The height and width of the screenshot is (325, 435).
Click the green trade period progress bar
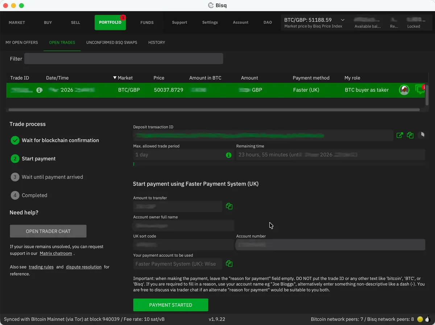134,164
